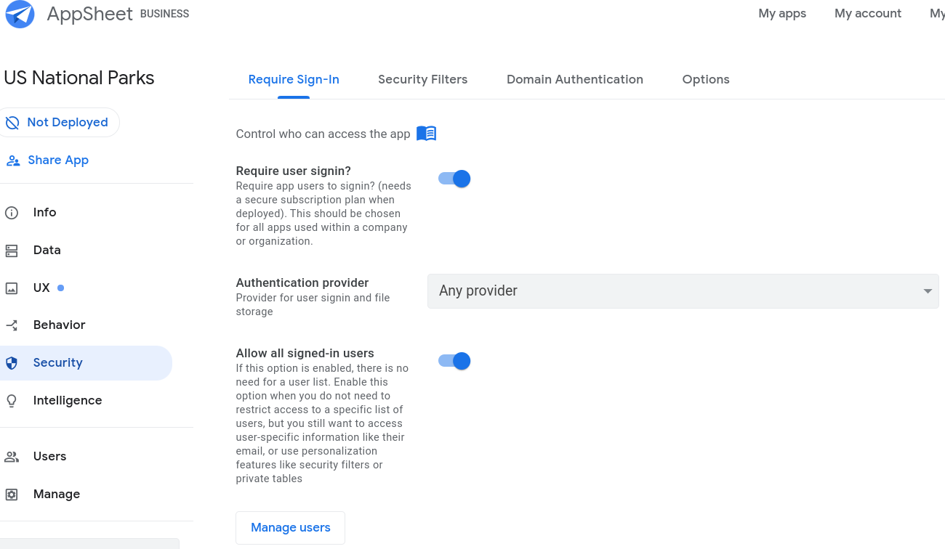Expand the Any provider selection list

coord(927,290)
